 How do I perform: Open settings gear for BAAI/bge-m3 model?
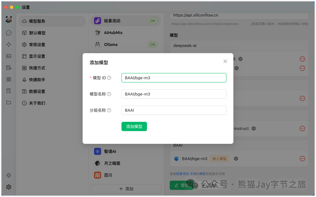[x=236, y=159]
